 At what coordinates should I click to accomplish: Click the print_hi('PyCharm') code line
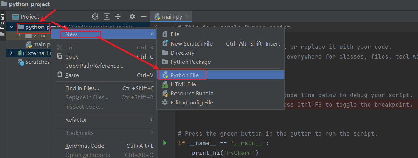[225, 153]
